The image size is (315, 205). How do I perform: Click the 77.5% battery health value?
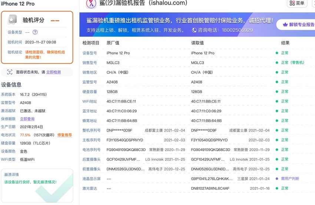coord(25,135)
